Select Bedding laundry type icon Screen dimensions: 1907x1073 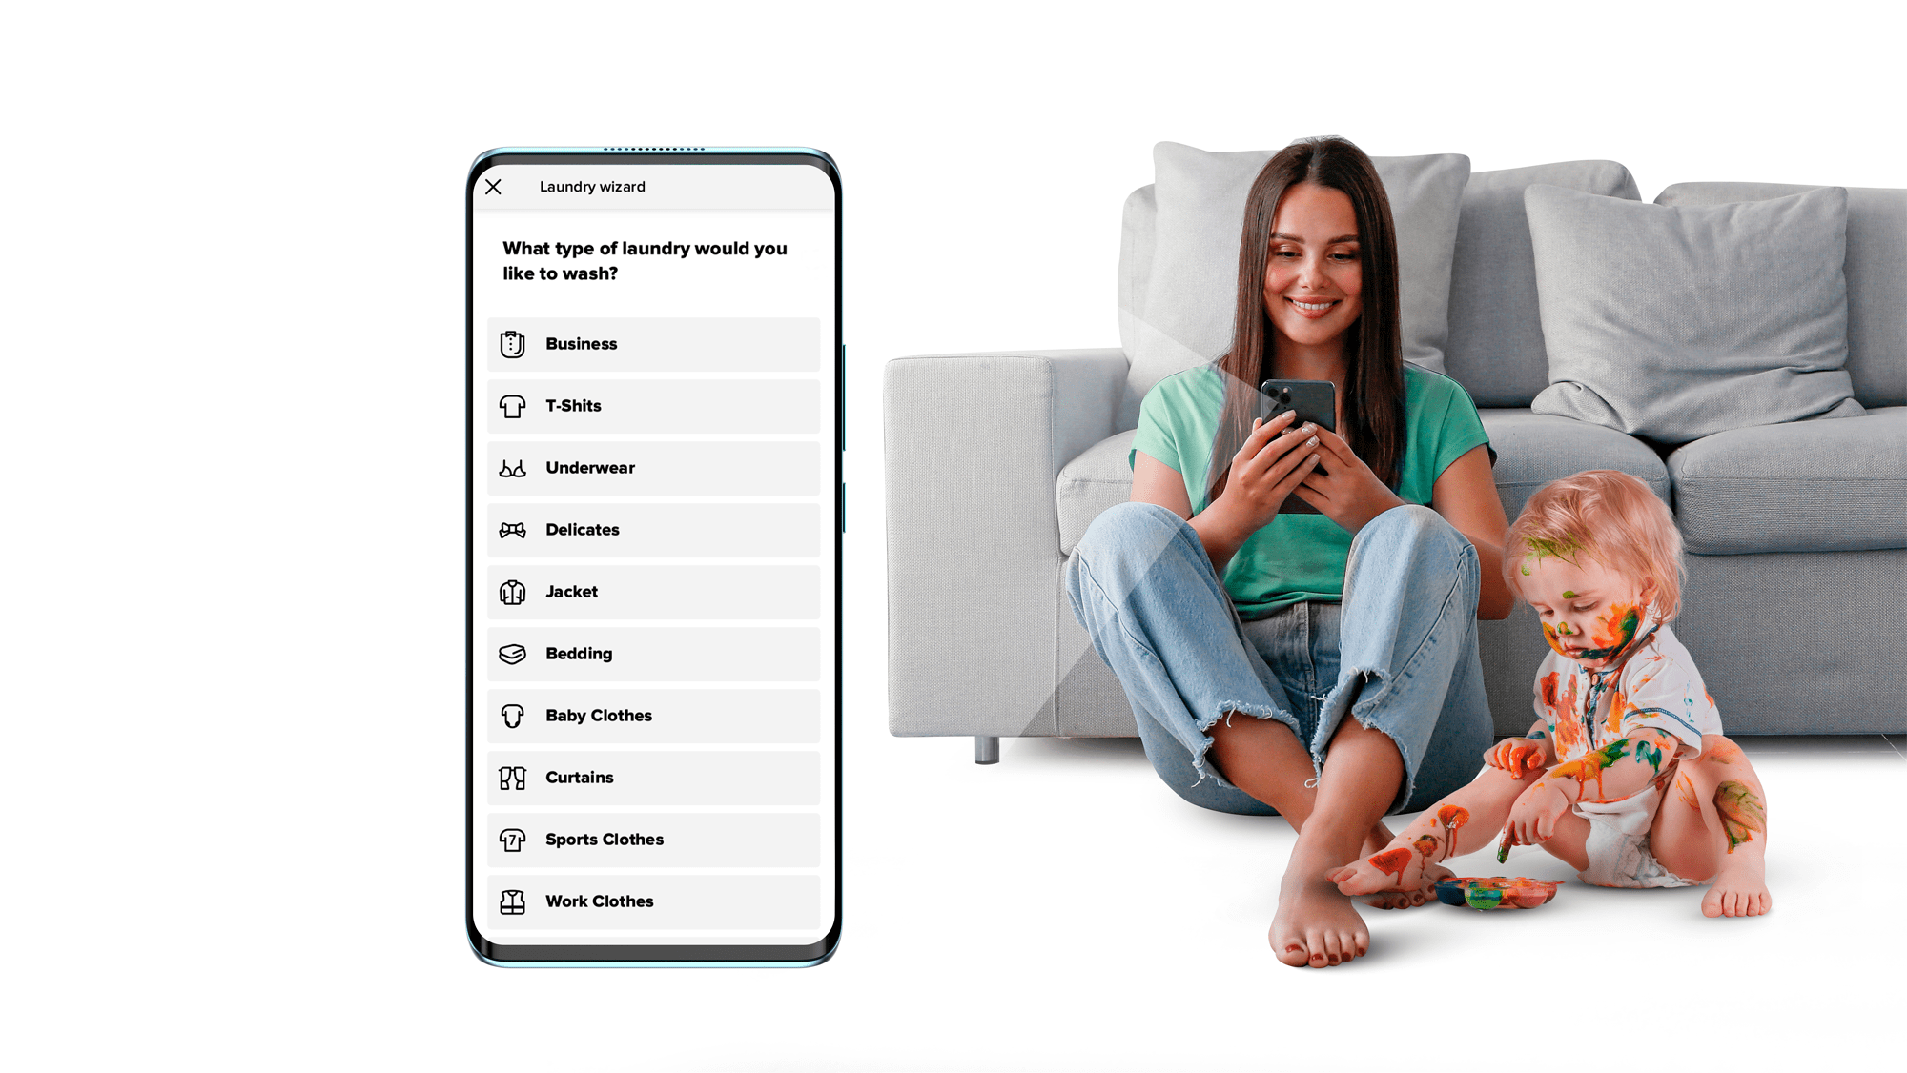pos(513,653)
